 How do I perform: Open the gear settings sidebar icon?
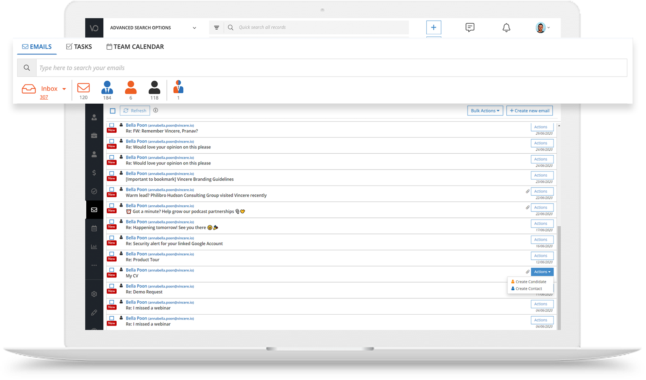pos(94,294)
